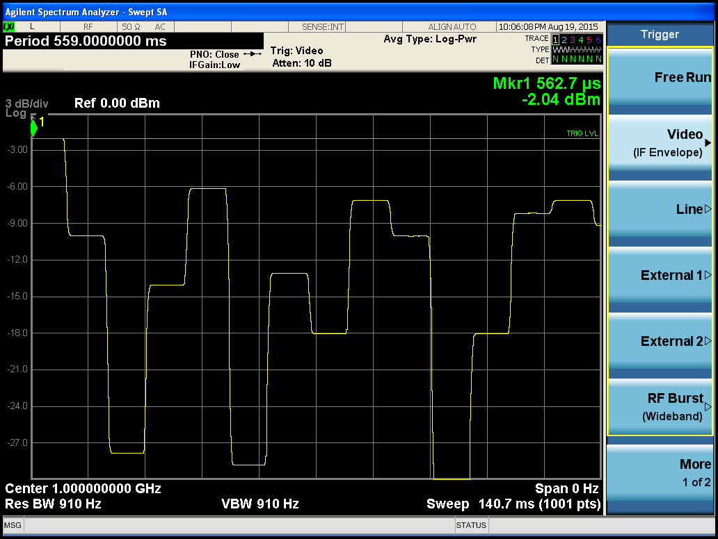Select RF Burst (Wideband) trigger

pyautogui.click(x=660, y=407)
